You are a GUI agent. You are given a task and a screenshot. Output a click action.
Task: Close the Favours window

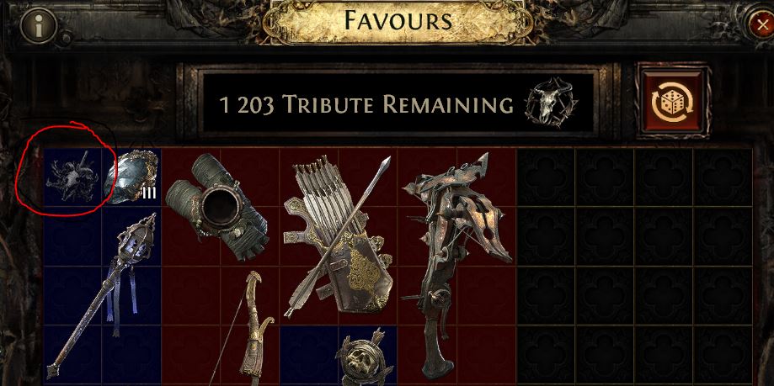point(762,25)
